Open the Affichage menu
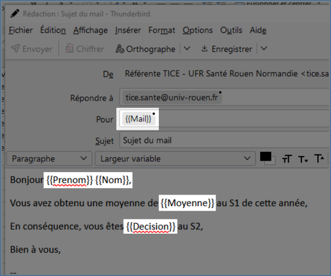 90,30
